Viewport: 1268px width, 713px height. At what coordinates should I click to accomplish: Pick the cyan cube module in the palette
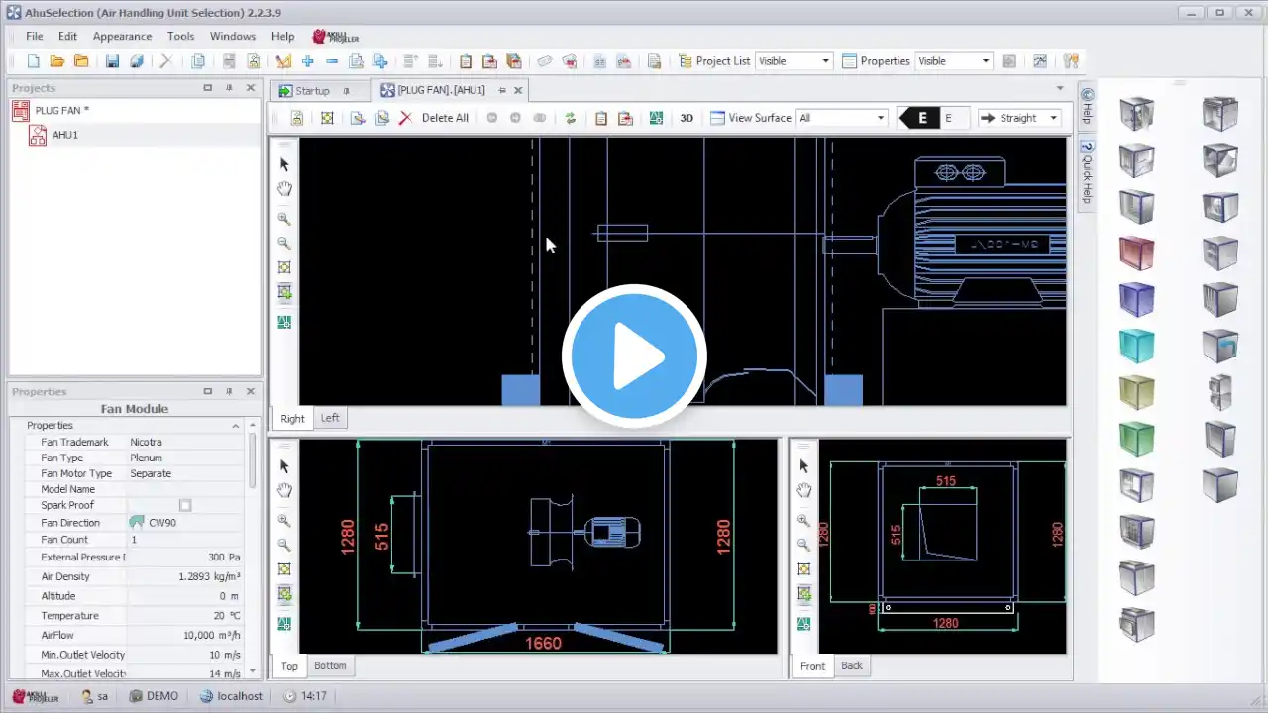click(x=1136, y=346)
